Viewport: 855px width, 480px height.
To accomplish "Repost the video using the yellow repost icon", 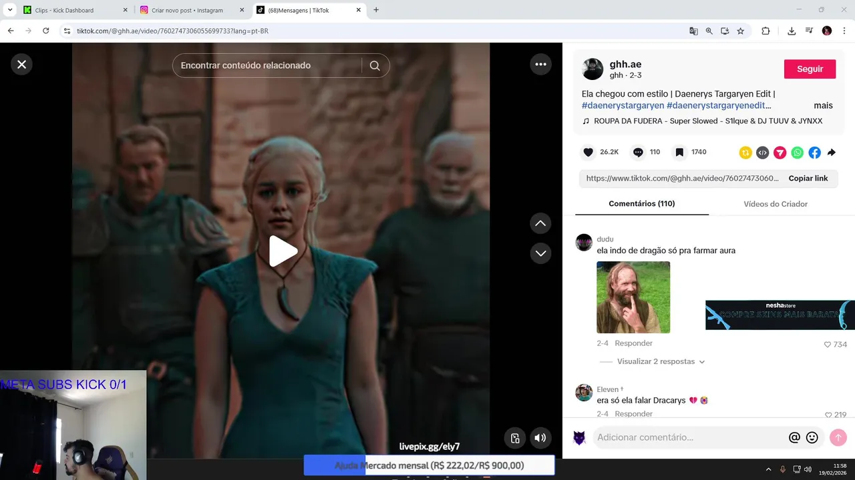I will point(745,153).
